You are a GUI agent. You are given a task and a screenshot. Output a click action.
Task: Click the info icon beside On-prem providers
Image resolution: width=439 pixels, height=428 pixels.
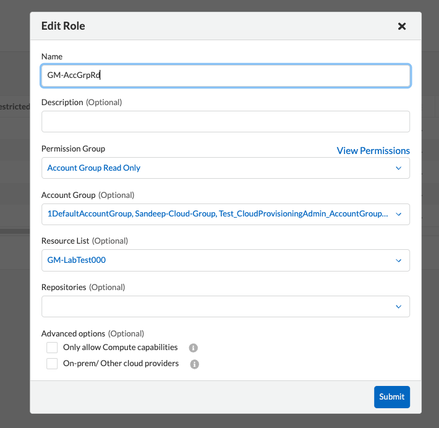pyautogui.click(x=194, y=364)
